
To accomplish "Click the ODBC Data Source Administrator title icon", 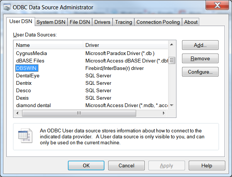I will pyautogui.click(x=7, y=7).
